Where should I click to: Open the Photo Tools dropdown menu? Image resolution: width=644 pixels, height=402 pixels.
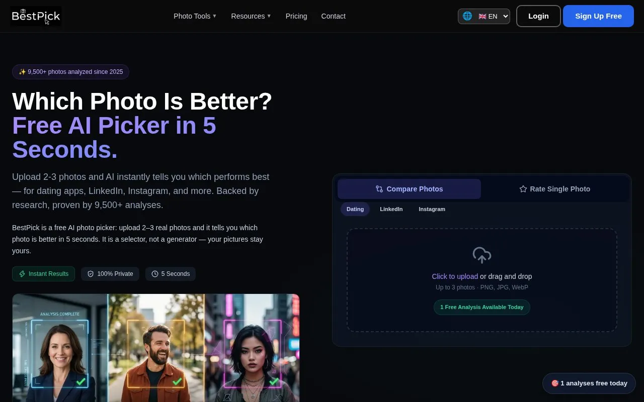pos(195,16)
